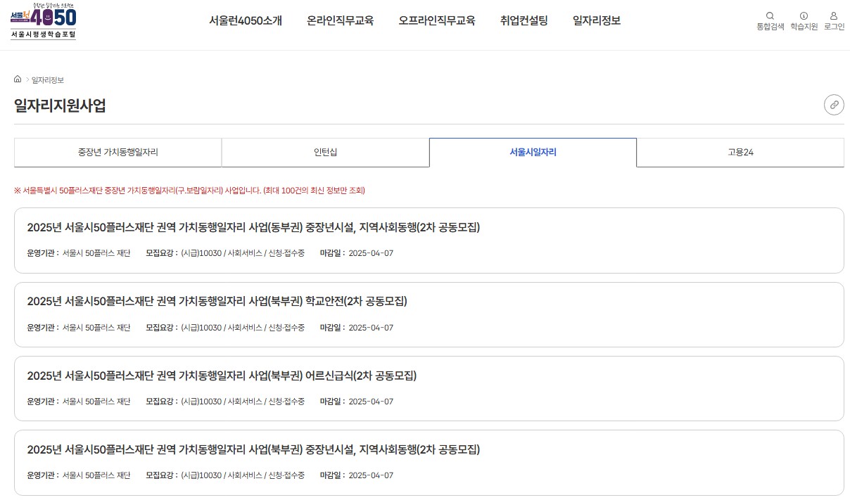The width and height of the screenshot is (850, 500).
Task: Open the 서울런4050소개 menu
Action: [245, 22]
